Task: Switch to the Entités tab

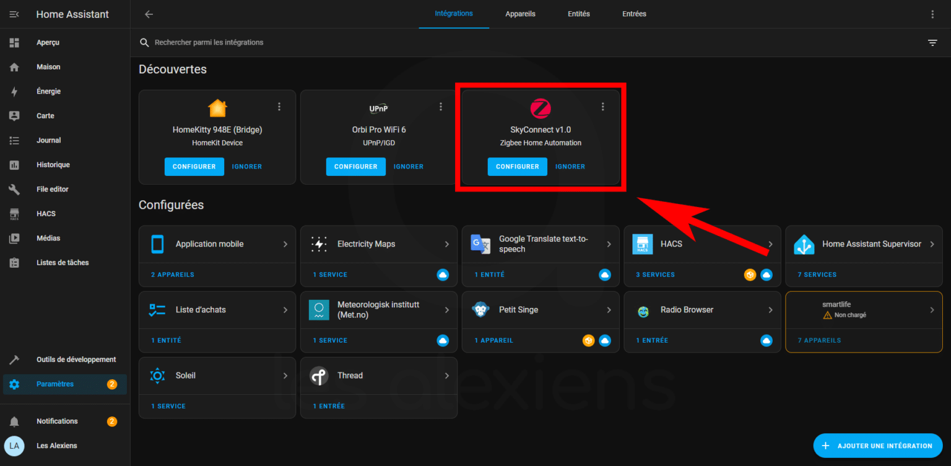Action: 578,14
